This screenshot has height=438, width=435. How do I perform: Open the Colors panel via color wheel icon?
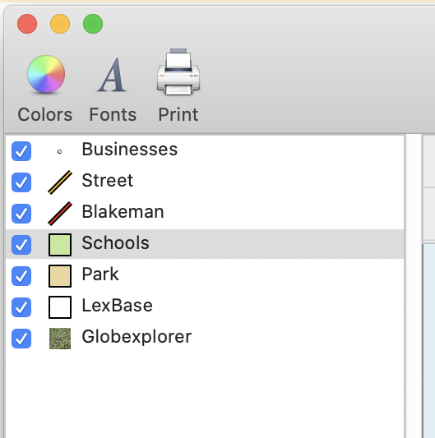point(46,74)
